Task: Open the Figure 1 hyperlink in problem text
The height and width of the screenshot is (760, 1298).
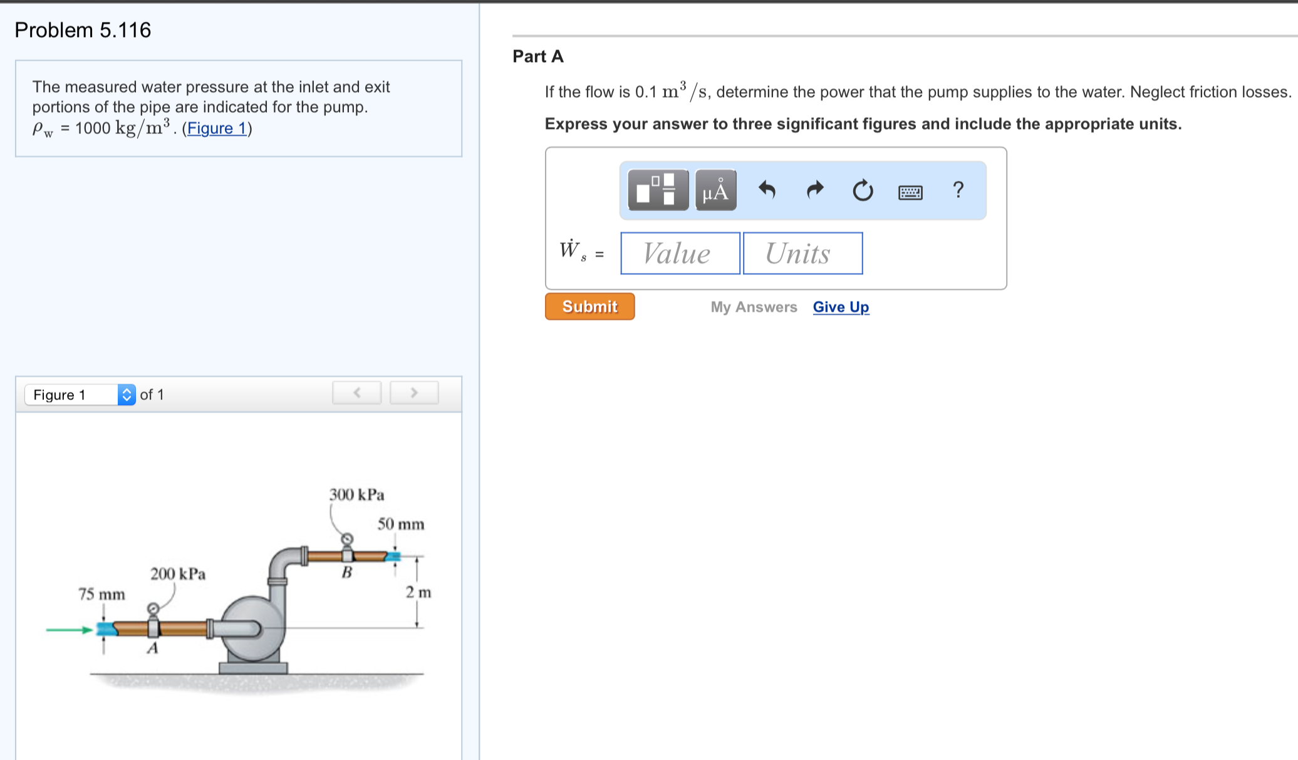Action: tap(217, 128)
